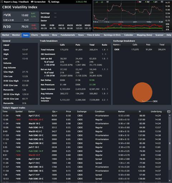
Task: Click the IV30 quote box
Action: coord(21,27)
